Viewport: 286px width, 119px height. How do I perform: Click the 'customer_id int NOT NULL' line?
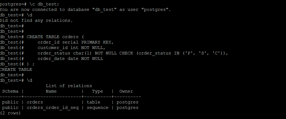pyautogui.click(x=71, y=48)
